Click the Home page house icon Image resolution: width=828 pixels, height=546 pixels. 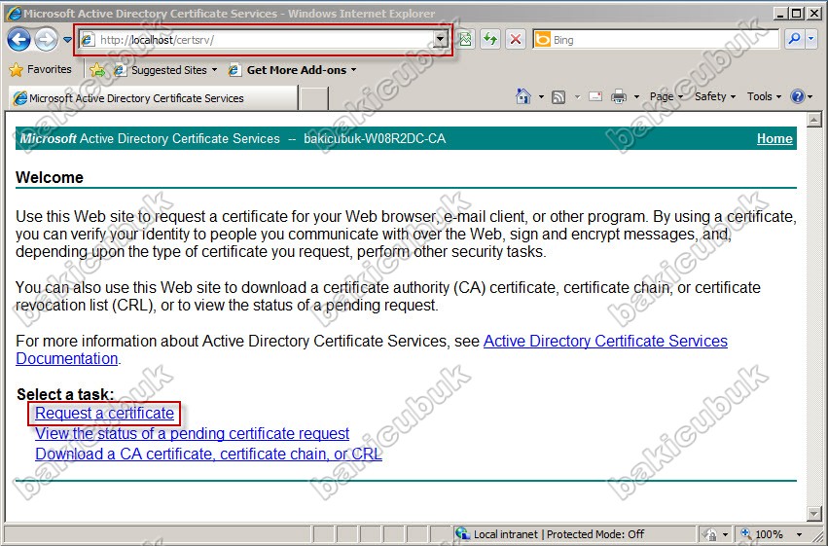(x=522, y=96)
